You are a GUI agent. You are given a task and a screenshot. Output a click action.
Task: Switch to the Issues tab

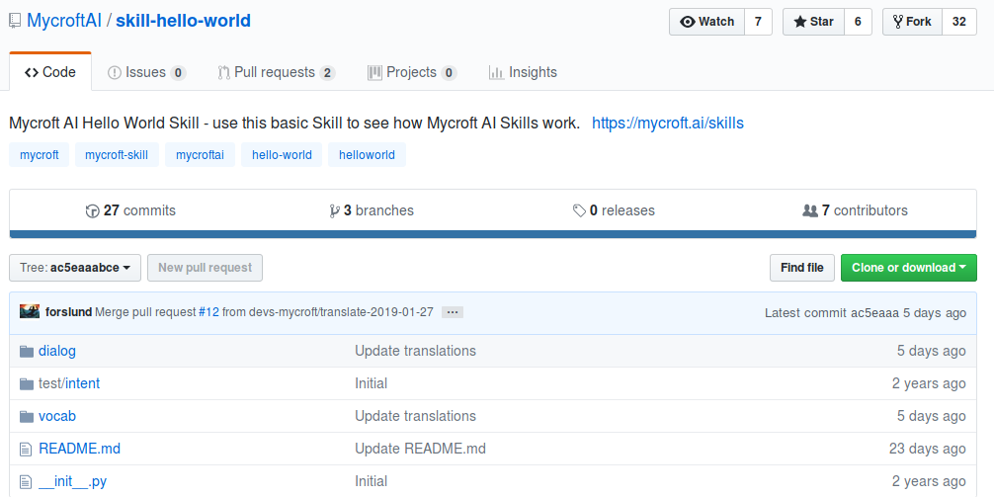click(146, 72)
